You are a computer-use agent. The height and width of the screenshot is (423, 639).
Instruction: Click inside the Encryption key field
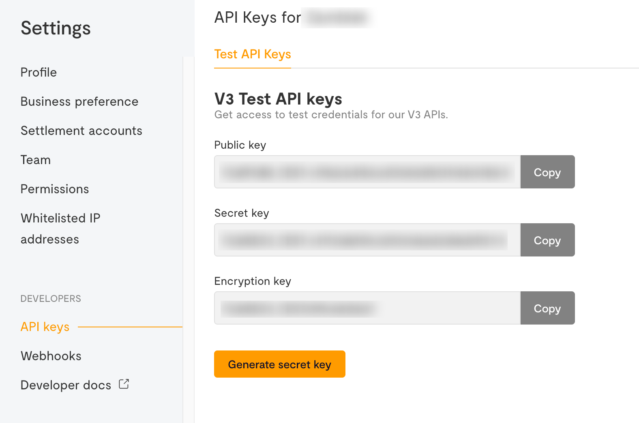[x=367, y=308]
